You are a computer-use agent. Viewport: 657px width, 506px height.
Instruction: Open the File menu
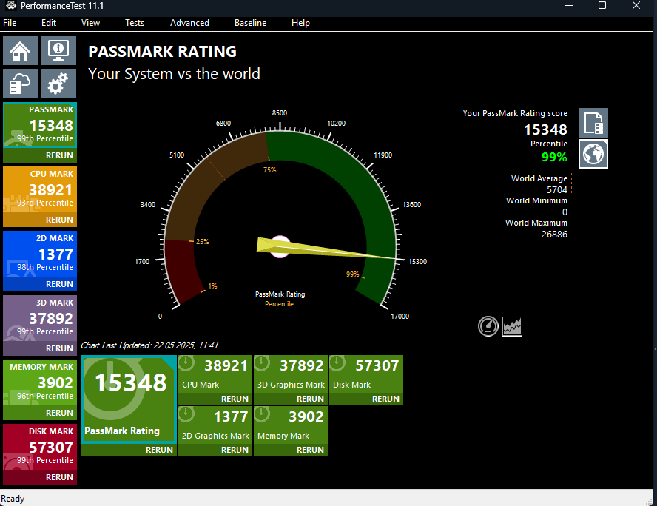pyautogui.click(x=10, y=23)
